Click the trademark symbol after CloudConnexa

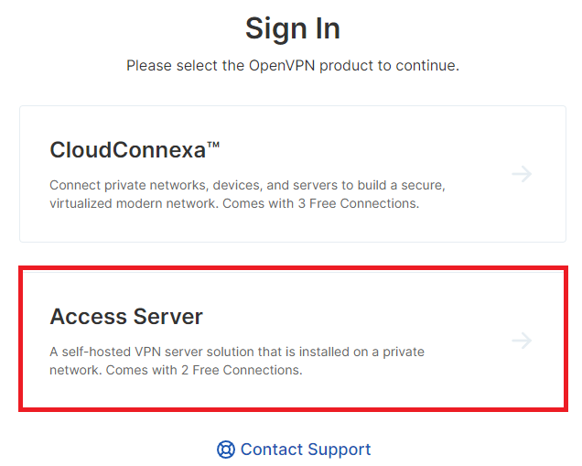(215, 146)
